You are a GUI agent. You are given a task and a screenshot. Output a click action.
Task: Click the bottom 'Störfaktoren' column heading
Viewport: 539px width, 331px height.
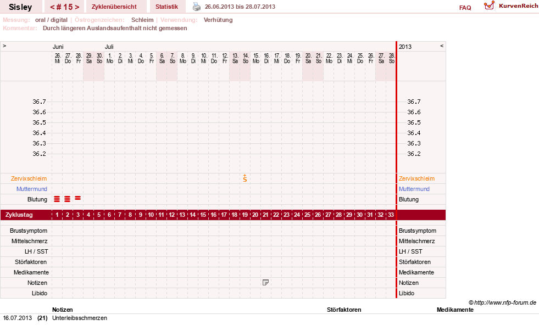point(344,310)
